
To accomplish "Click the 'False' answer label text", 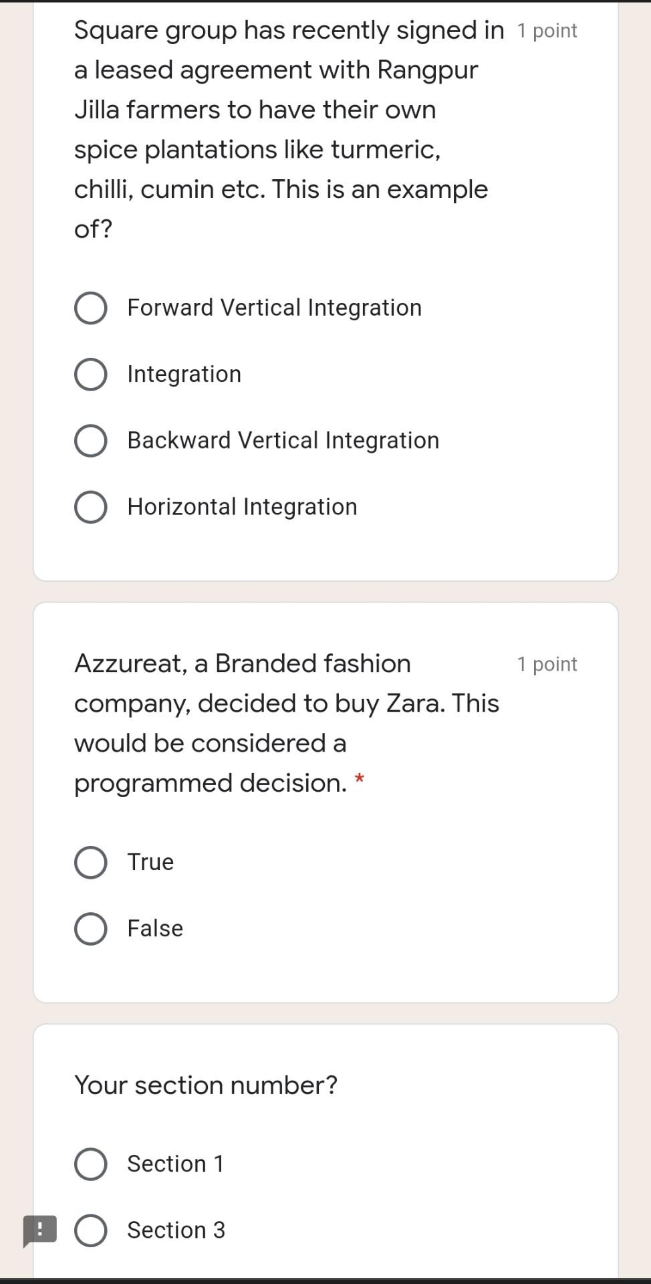I will tap(155, 928).
